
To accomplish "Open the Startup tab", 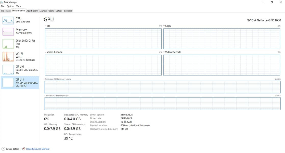I will point(43,11).
